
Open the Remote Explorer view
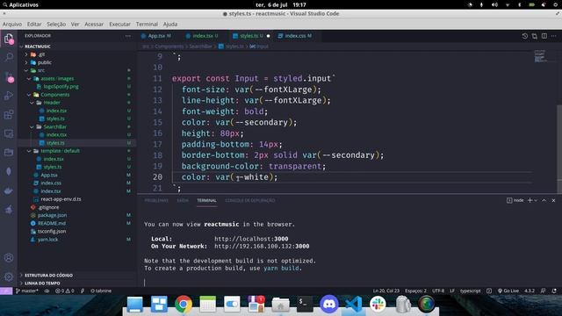[9, 133]
